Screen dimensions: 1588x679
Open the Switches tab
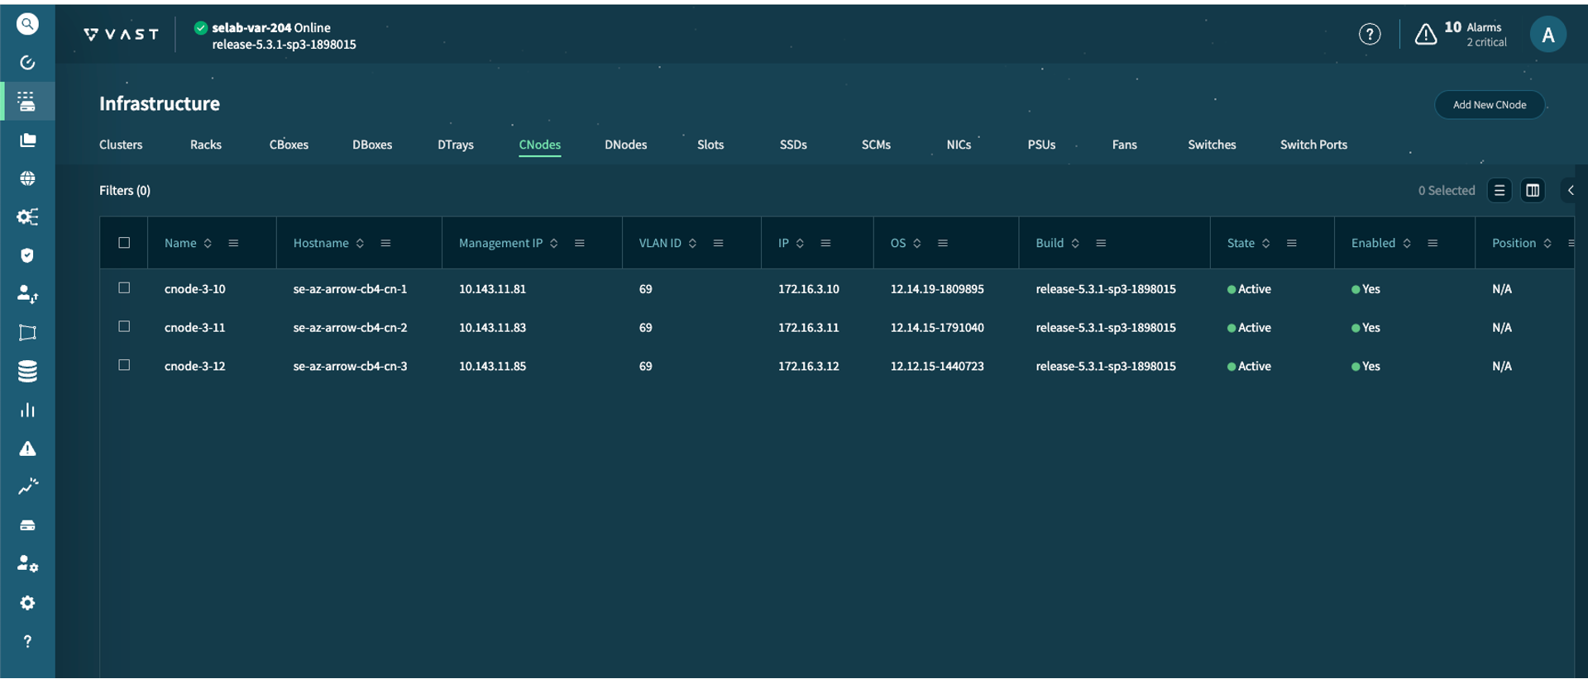1212,145
